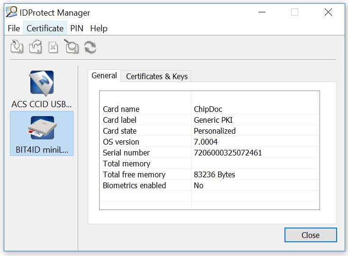Click the Serial number row label
The height and width of the screenshot is (256, 348).
pos(126,153)
